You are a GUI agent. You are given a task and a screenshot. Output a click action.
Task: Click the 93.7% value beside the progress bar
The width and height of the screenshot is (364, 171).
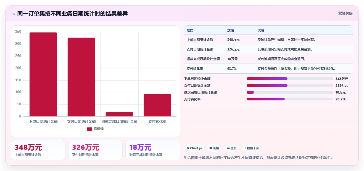tap(341, 99)
